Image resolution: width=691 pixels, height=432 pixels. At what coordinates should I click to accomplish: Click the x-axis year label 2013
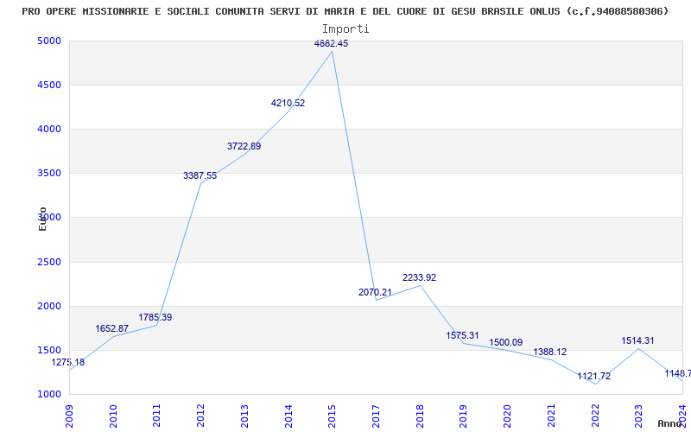coord(244,416)
